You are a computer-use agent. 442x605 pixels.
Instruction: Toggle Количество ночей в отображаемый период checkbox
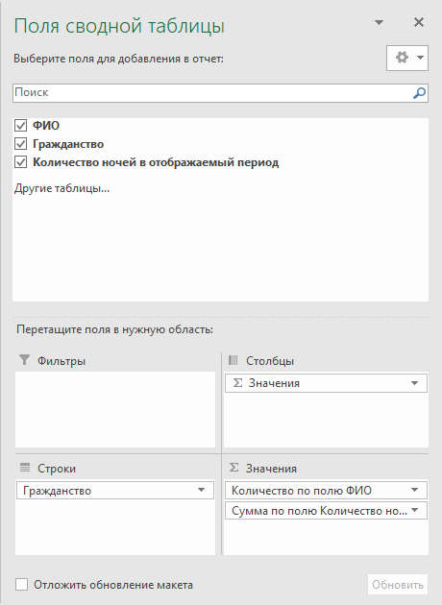[20, 162]
